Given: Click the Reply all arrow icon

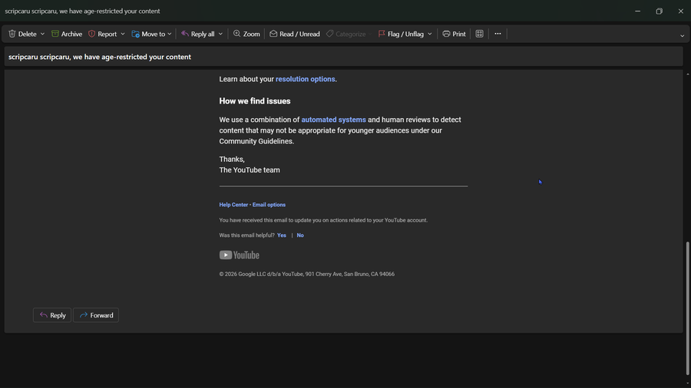Looking at the screenshot, I should tap(185, 34).
